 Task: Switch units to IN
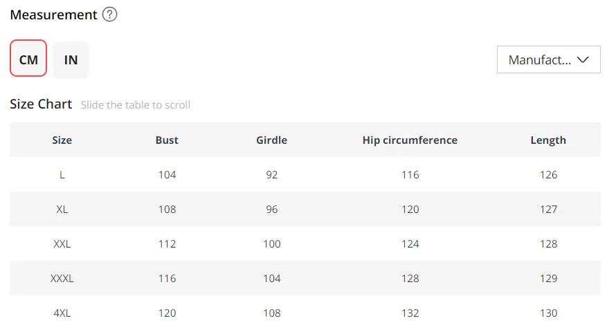(x=71, y=60)
